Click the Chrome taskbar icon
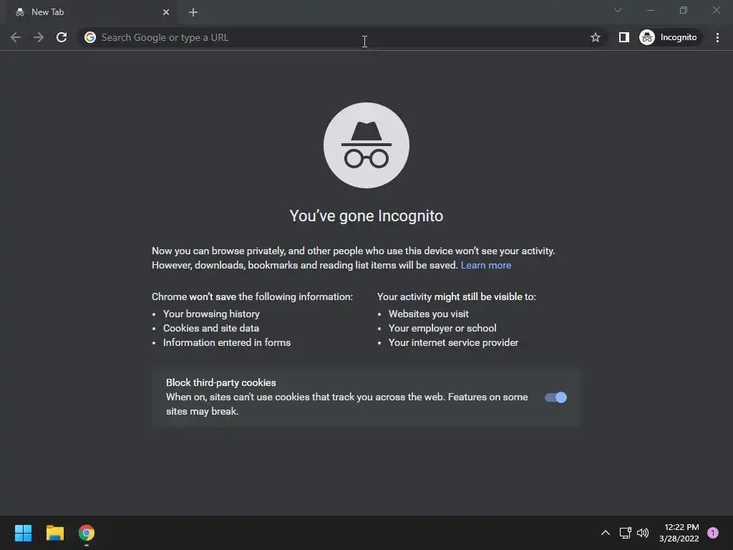 pos(87,533)
